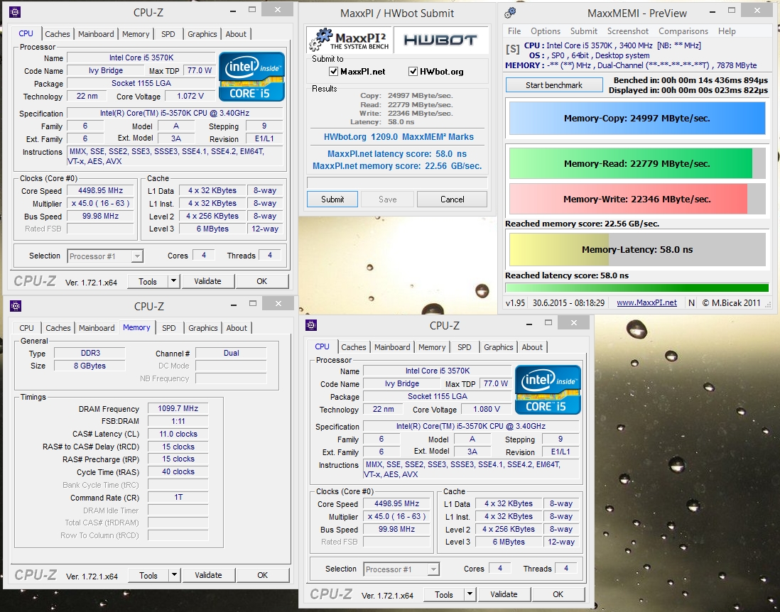
Task: Select SPD tab in the Memory CPU-Z window
Action: [x=168, y=327]
